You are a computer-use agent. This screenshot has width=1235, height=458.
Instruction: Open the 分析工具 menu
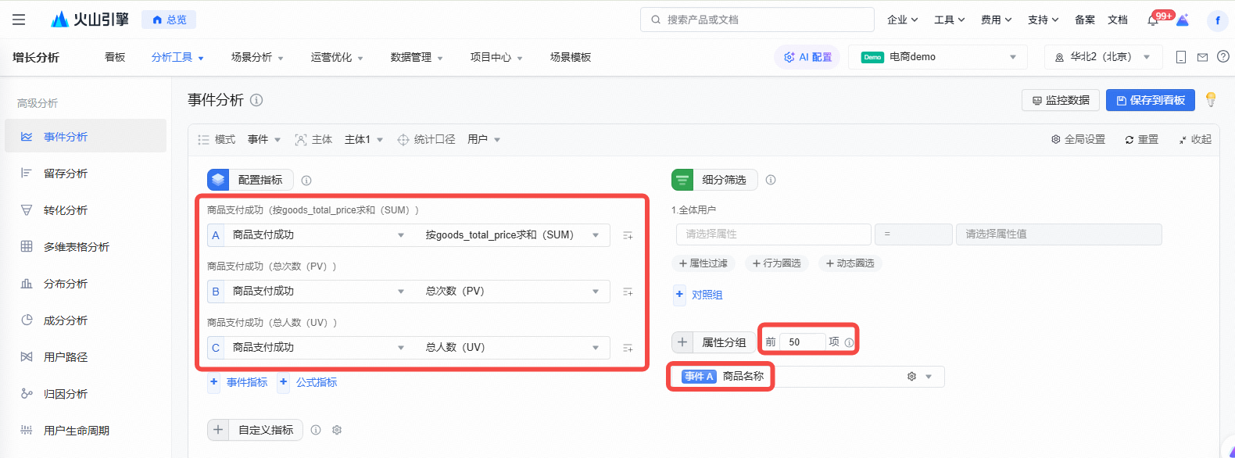point(177,57)
